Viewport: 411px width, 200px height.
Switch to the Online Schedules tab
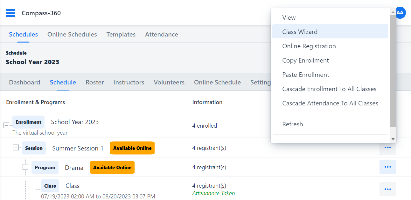coord(72,34)
